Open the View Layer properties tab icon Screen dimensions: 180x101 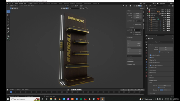(x=146, y=47)
